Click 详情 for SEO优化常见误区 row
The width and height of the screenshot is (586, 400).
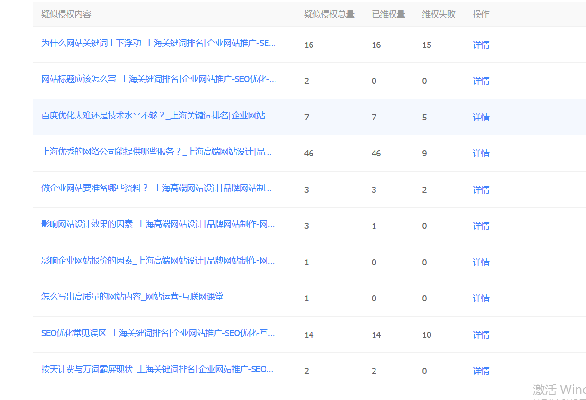[x=481, y=335]
